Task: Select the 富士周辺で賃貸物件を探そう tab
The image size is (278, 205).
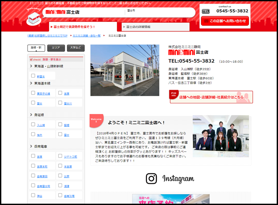Action: tap(83, 27)
